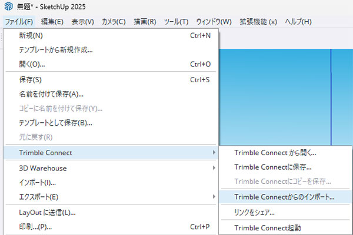This screenshot has height=235, width=353.
Task: Choose 新規(N) from the File menu
Action: tap(111, 35)
